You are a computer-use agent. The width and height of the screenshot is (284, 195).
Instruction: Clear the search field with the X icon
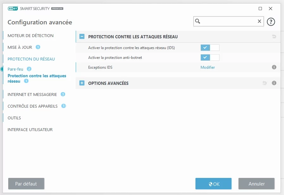click(x=259, y=21)
